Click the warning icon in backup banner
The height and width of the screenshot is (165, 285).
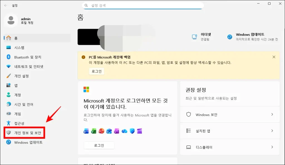pyautogui.click(x=83, y=57)
